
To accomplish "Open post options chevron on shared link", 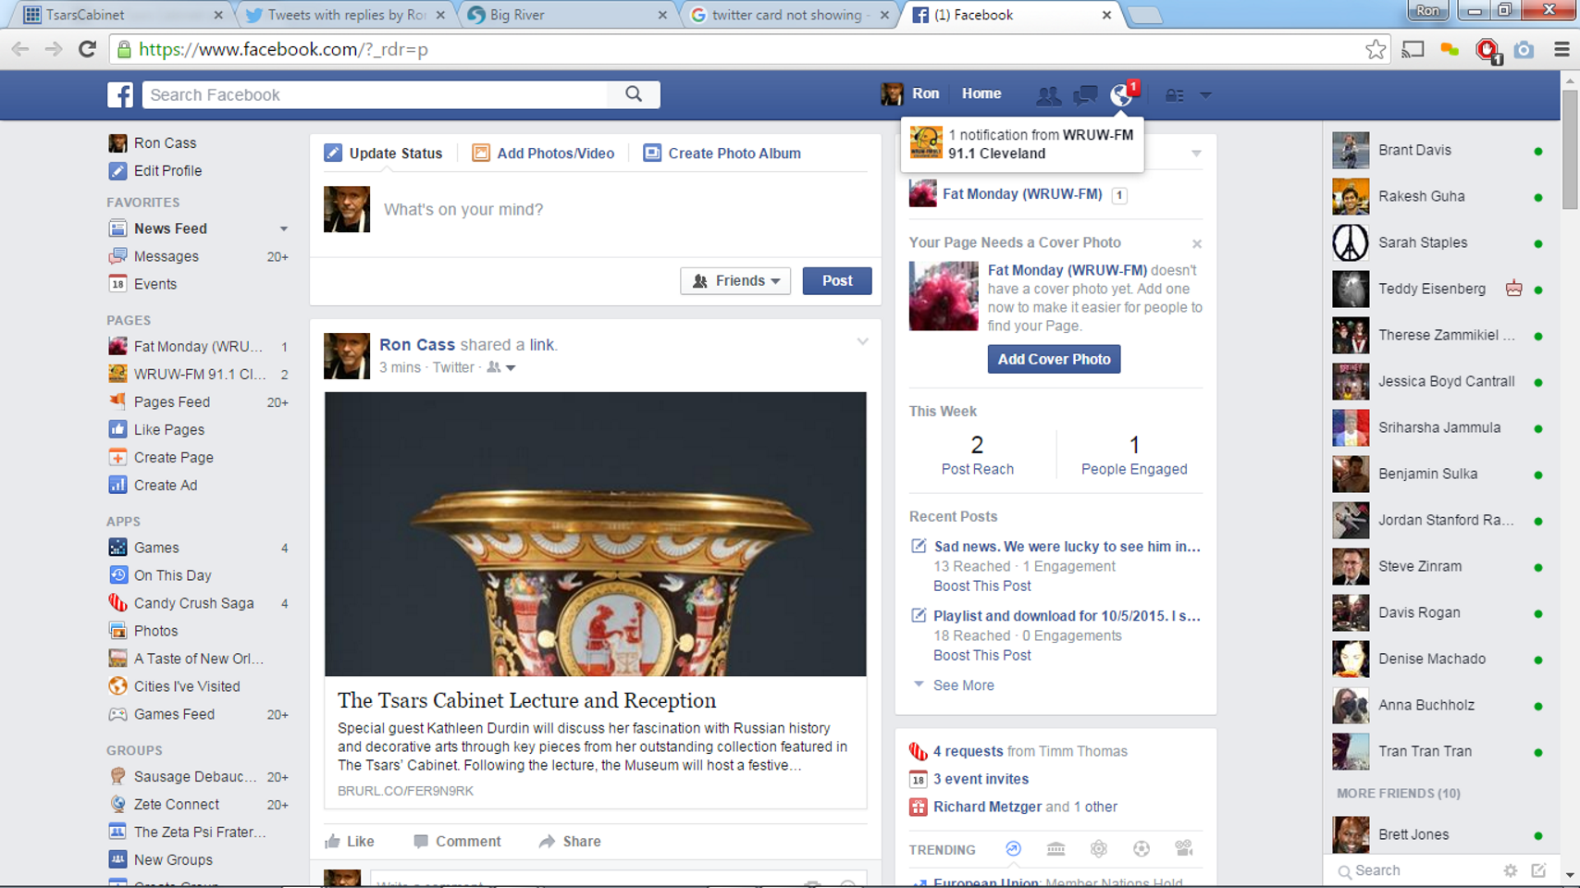I will pyautogui.click(x=862, y=342).
